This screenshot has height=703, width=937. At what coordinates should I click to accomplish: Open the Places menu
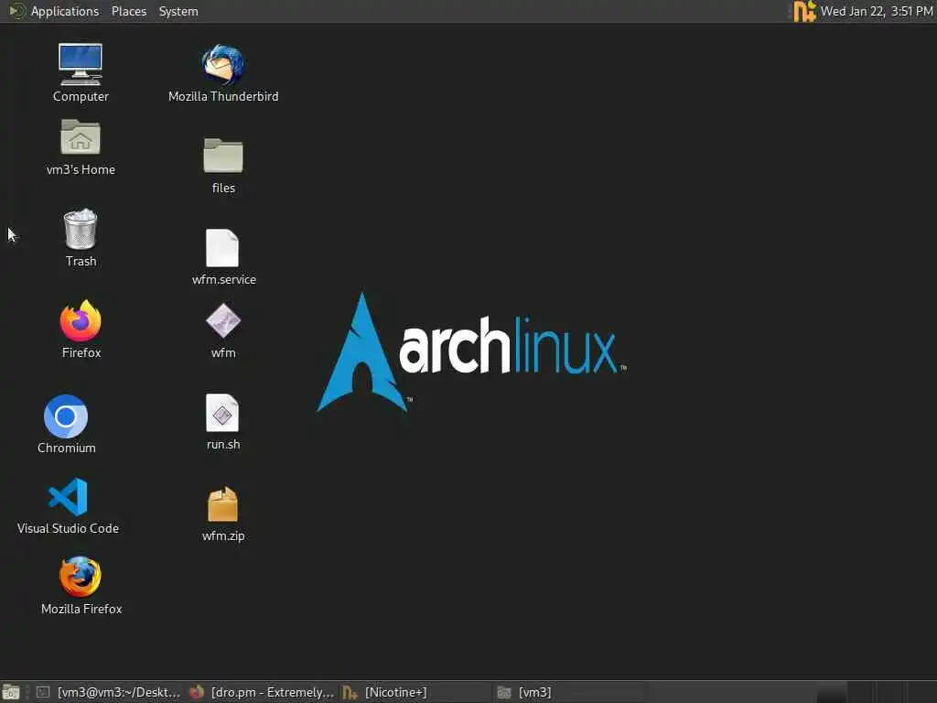128,11
